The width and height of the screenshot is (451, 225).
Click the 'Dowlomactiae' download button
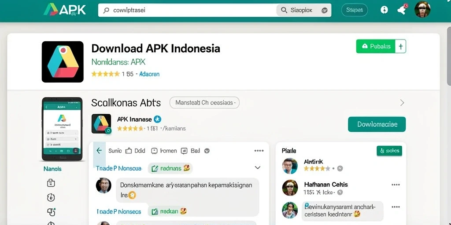click(377, 124)
